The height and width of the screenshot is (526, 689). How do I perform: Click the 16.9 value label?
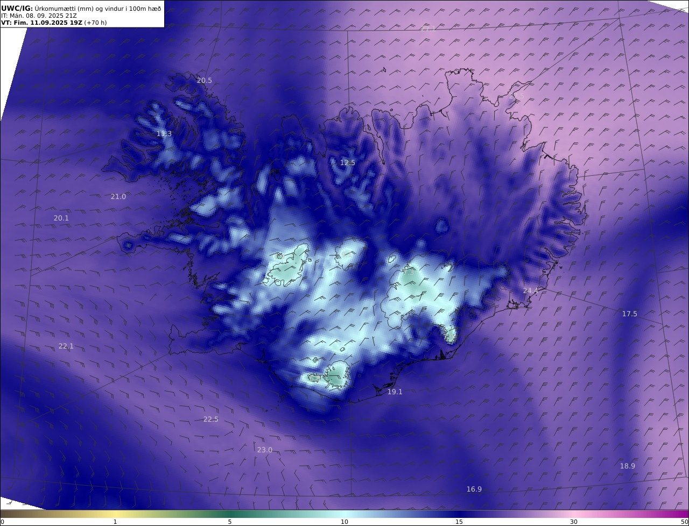point(474,489)
